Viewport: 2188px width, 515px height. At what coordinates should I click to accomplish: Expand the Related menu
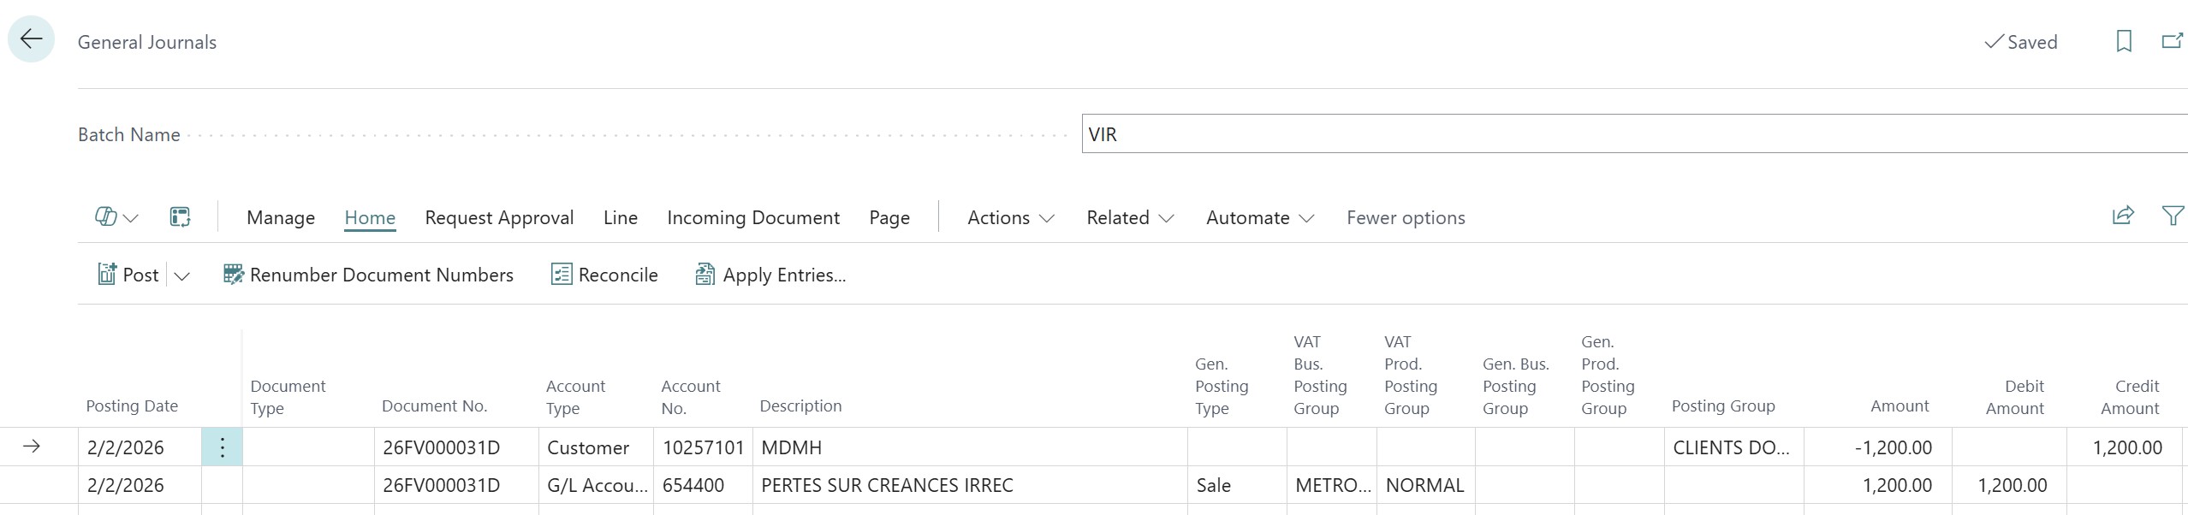click(x=1129, y=217)
